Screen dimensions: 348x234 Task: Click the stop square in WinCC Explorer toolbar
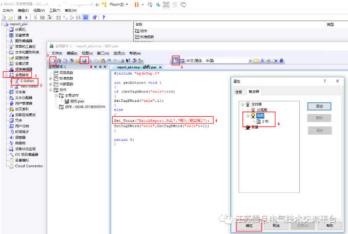click(19, 17)
